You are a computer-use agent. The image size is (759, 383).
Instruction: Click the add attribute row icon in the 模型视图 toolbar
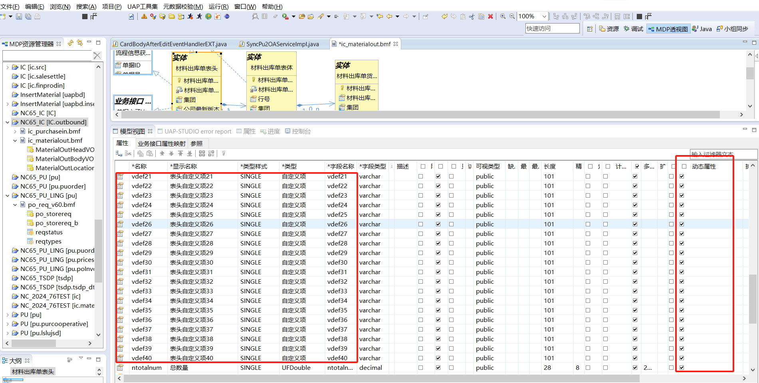point(119,153)
